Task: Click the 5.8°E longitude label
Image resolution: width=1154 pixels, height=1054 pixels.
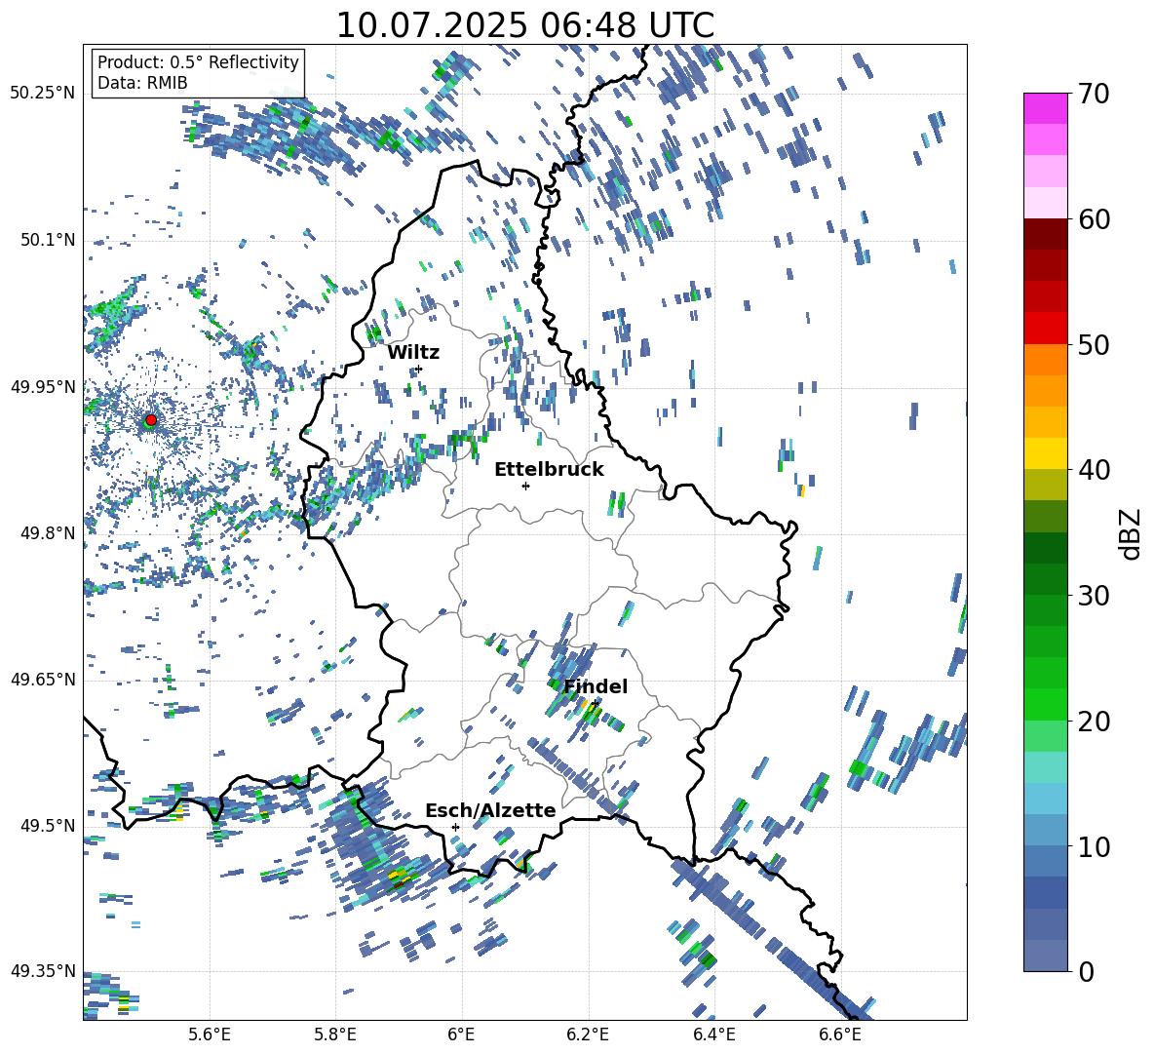Action: point(335,1034)
